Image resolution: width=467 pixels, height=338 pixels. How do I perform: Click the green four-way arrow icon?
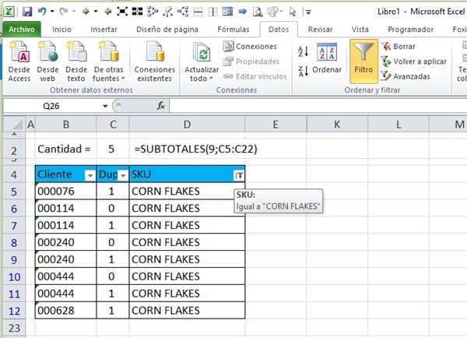[x=107, y=12]
